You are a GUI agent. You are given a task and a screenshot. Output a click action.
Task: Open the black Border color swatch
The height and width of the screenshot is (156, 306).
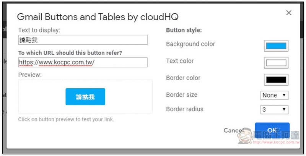276,80
